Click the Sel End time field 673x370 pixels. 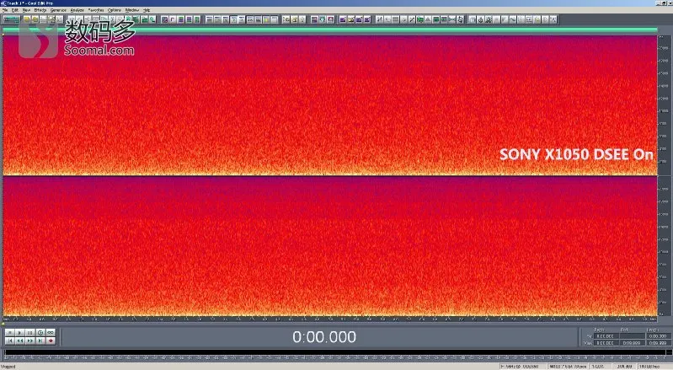[633, 336]
